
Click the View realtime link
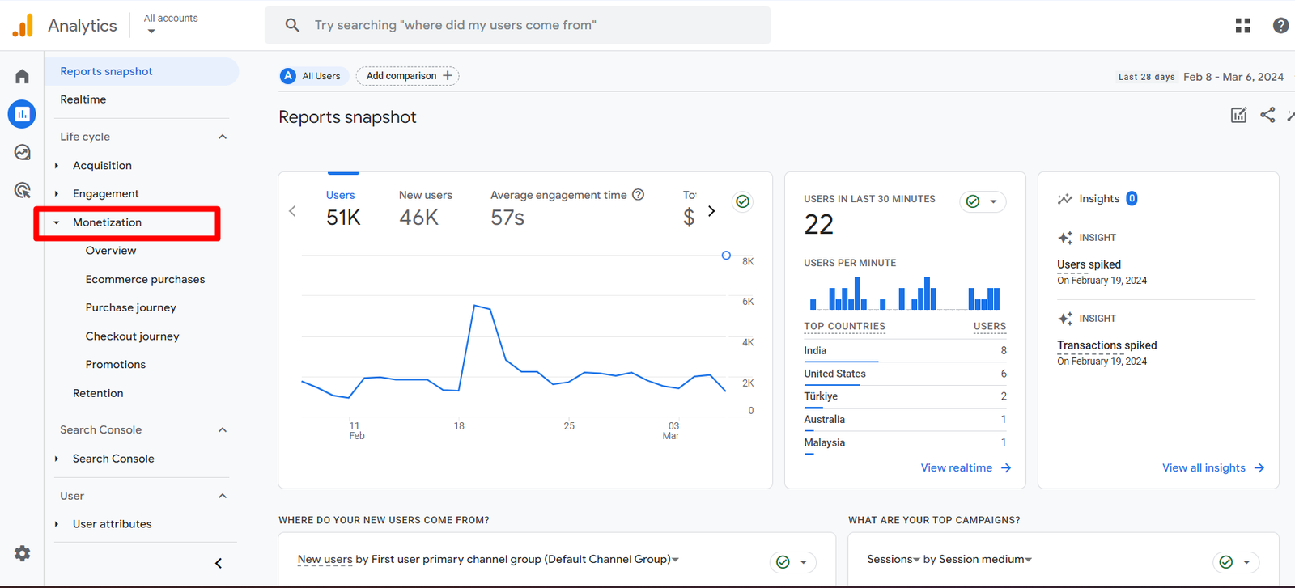[966, 467]
